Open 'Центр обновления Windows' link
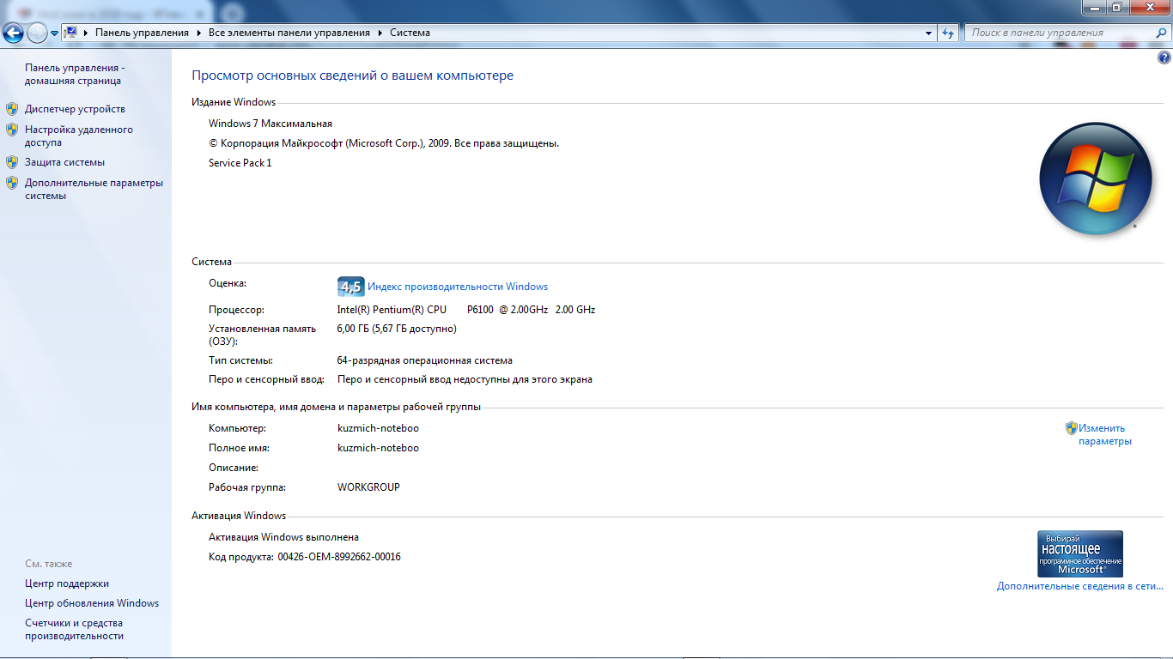This screenshot has width=1173, height=659. [92, 603]
